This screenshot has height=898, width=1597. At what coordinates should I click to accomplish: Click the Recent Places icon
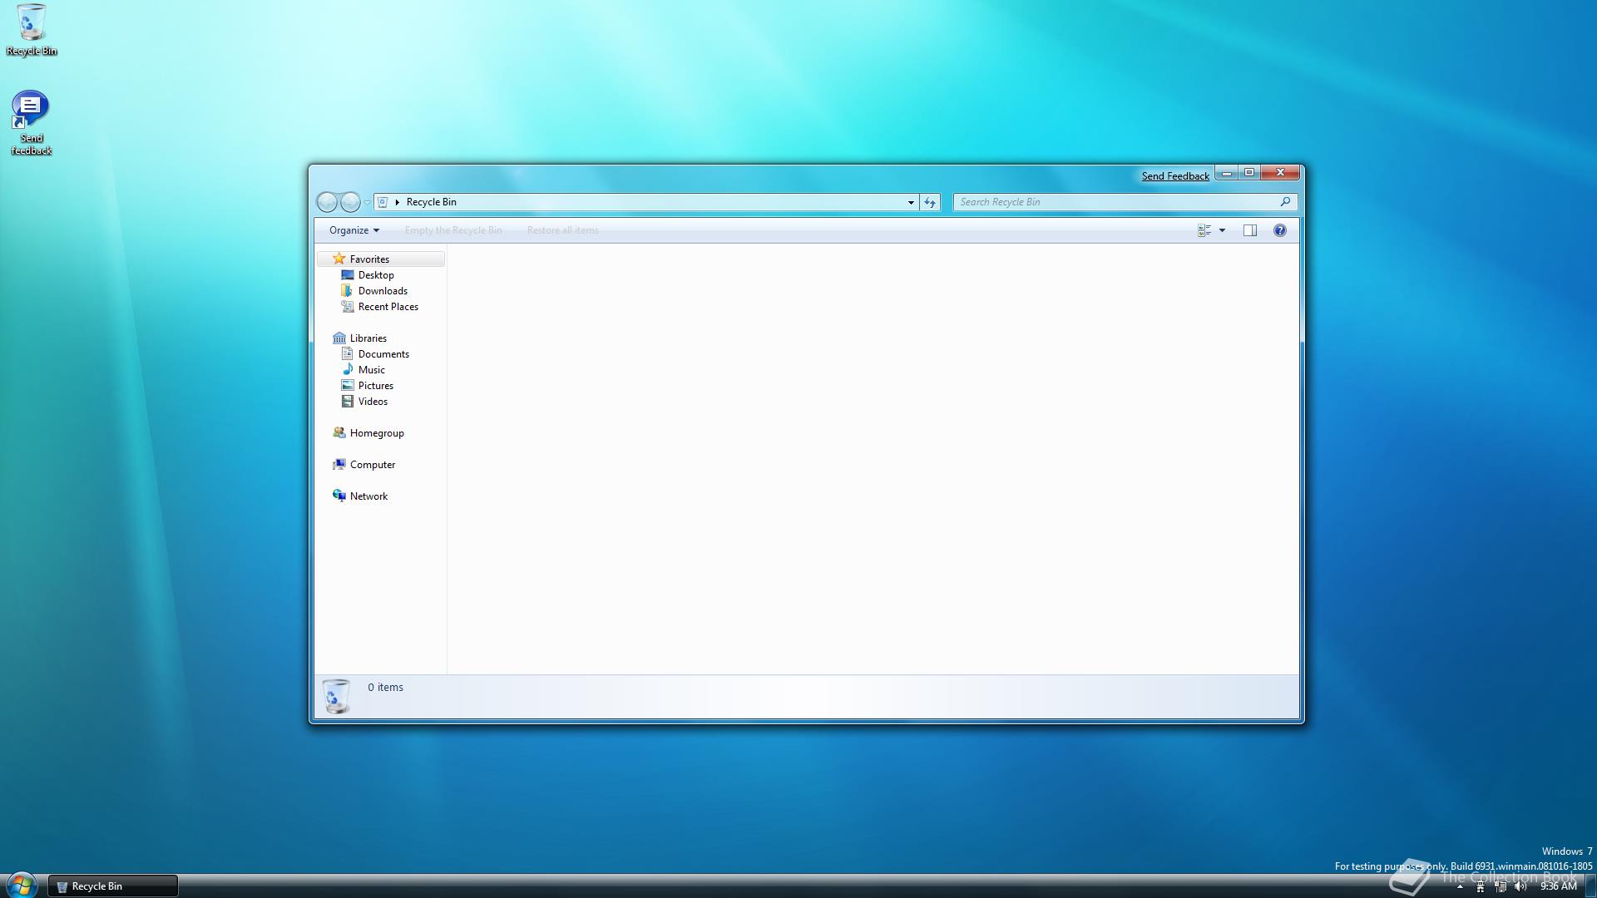pos(348,306)
